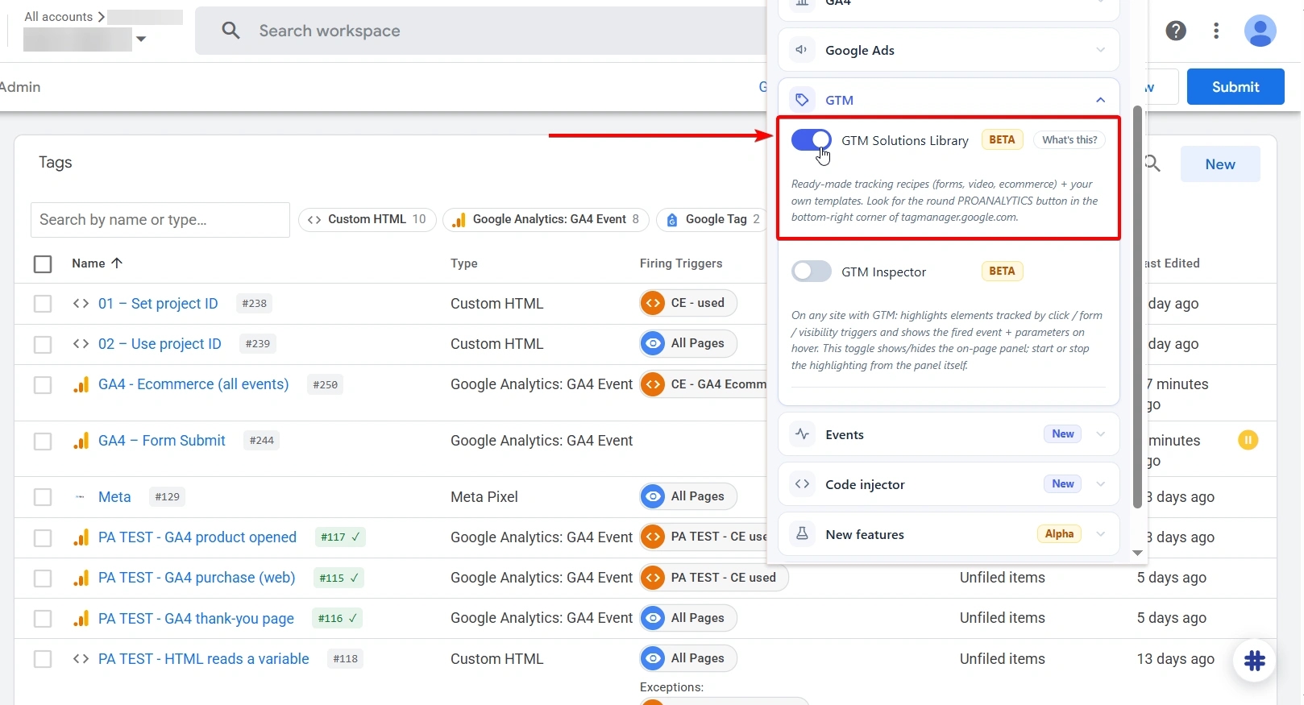Expand the Code injector section chevron
Screen dimensions: 1304x705
point(1100,484)
